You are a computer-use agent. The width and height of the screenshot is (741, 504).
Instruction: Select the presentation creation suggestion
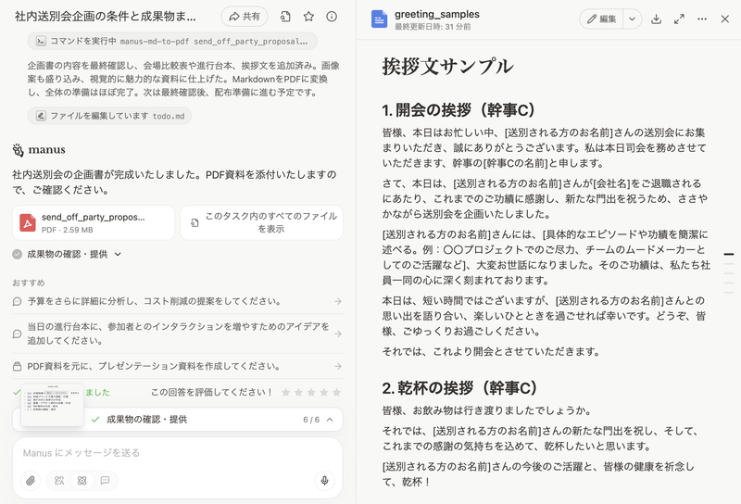[x=178, y=366]
